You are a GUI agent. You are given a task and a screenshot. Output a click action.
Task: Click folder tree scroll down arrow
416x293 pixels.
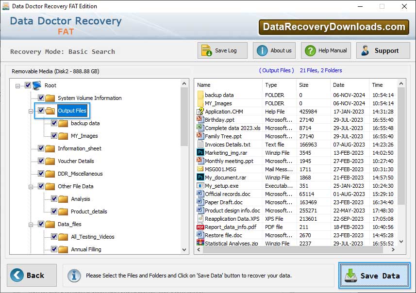184,250
